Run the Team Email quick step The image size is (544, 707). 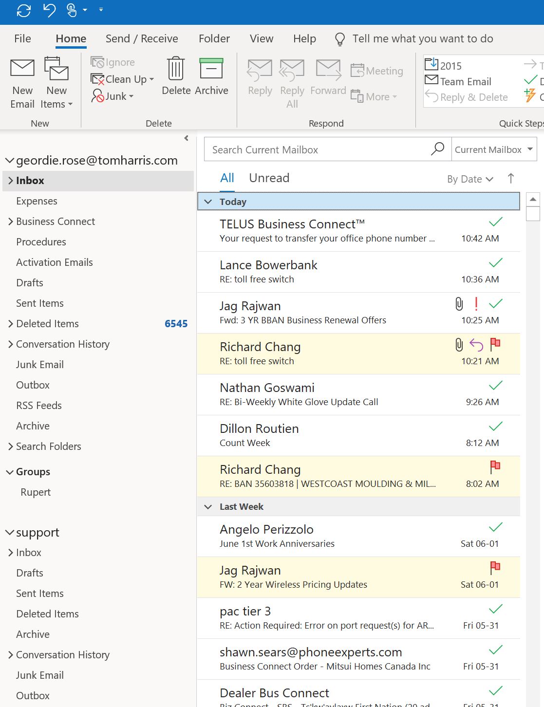(x=458, y=81)
